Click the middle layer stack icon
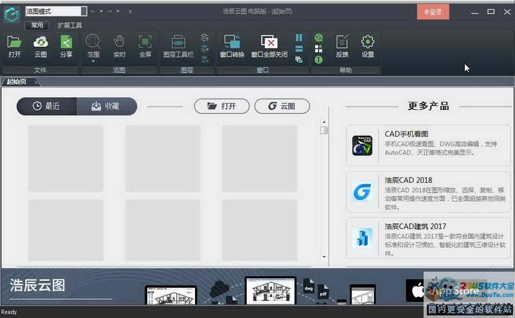The height and width of the screenshot is (318, 515). point(205,48)
